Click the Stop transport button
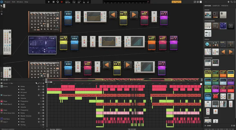236x130 pixels. click(53, 2)
